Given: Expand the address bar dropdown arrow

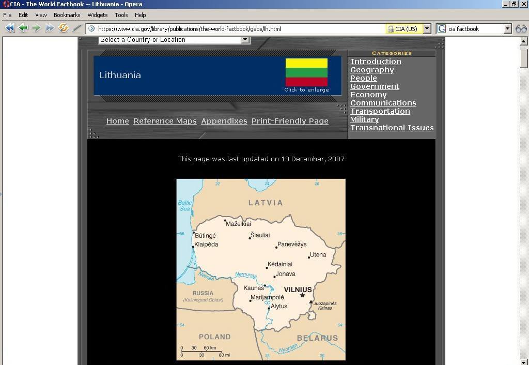Looking at the screenshot, I should pyautogui.click(x=427, y=29).
